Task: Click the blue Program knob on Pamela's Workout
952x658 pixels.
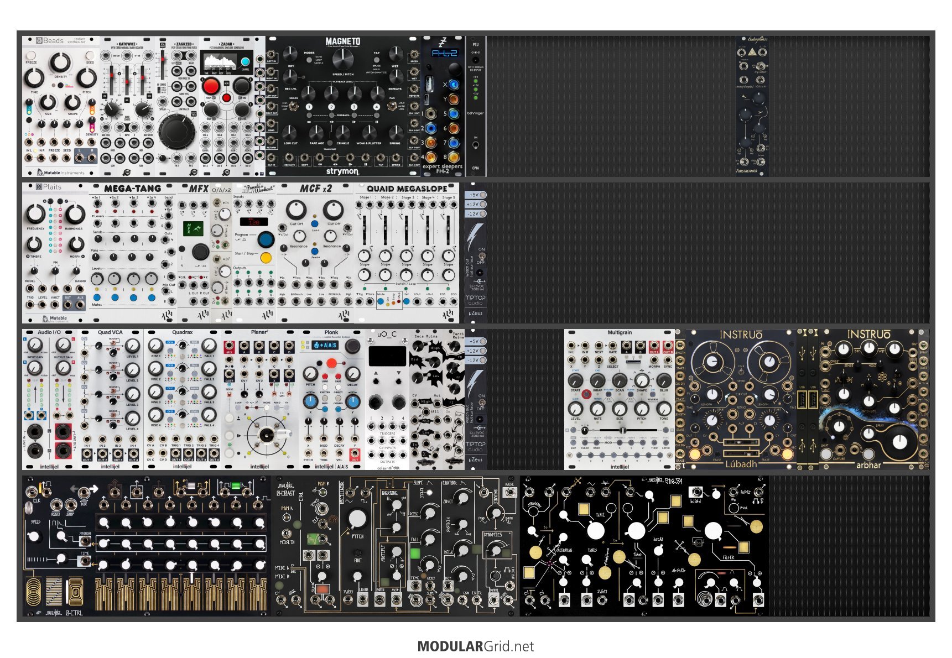Action: click(x=266, y=239)
